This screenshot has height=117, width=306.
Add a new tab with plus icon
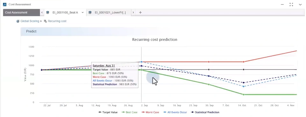(x=140, y=12)
